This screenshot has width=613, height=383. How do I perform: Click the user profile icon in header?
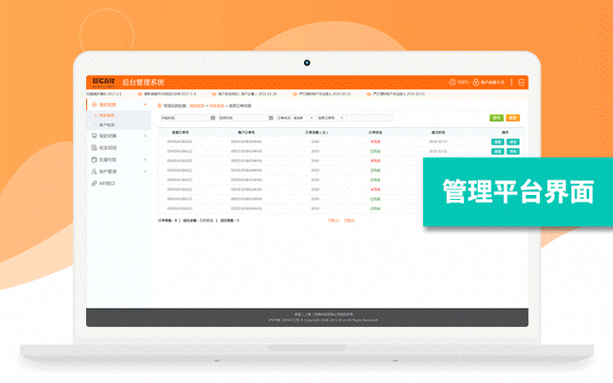453,83
